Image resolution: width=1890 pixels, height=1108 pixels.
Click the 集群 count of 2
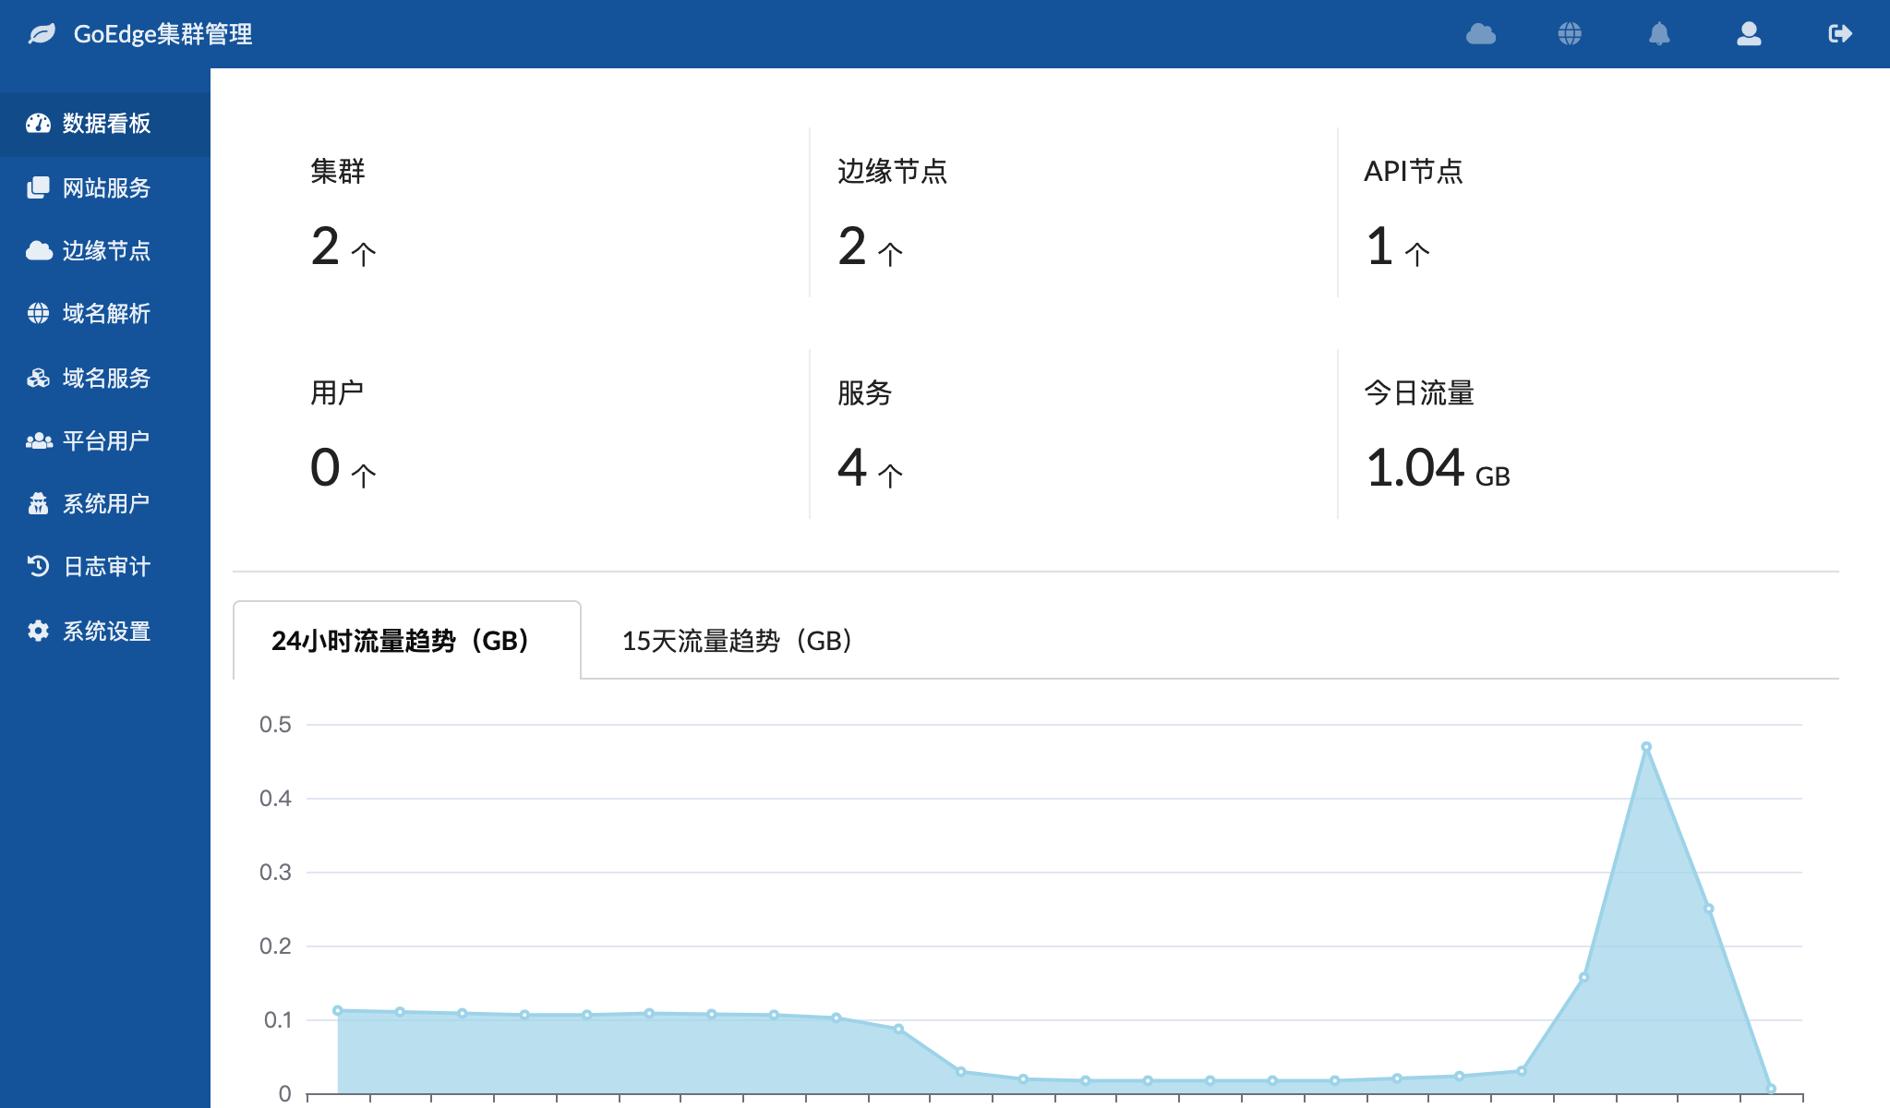[x=343, y=247]
